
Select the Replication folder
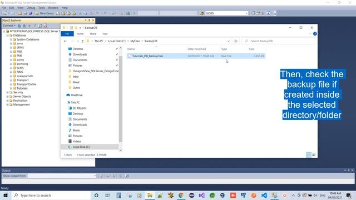point(20,101)
